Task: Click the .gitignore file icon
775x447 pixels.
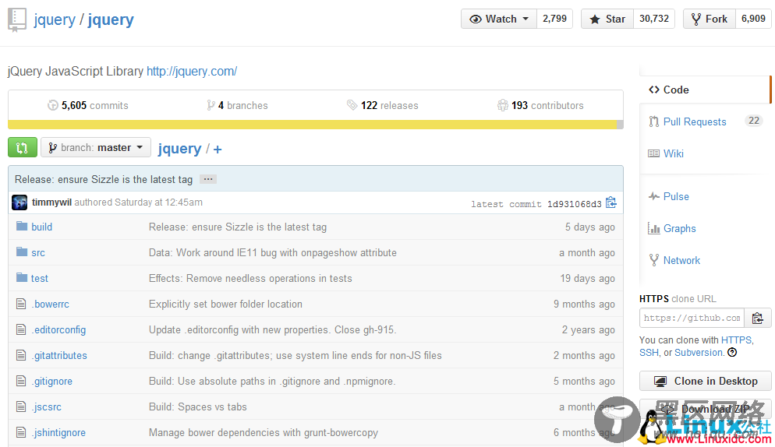Action: (21, 381)
